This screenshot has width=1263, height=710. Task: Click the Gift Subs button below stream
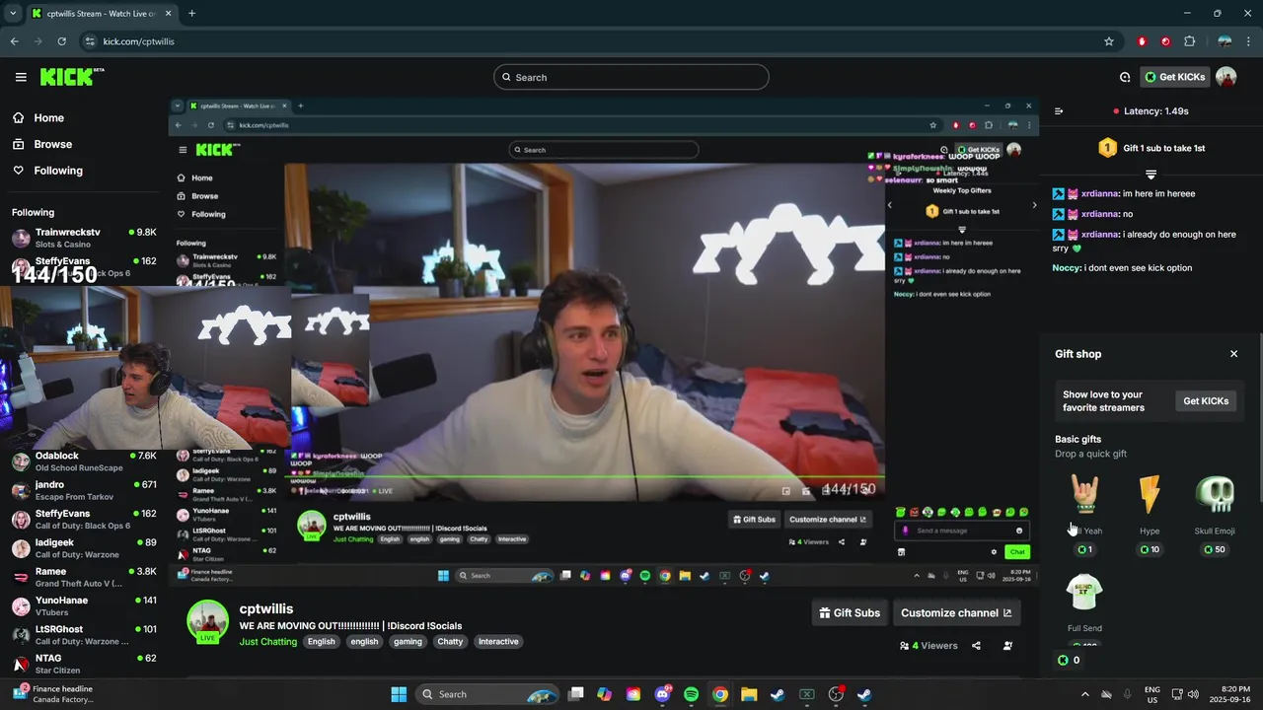click(850, 612)
